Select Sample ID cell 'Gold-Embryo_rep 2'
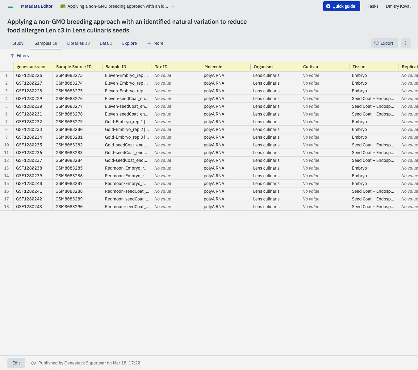Screen dimensions: 418x370 [x=127, y=129]
